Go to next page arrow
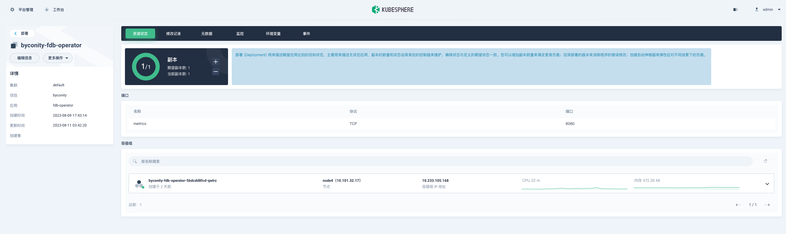Screen dimensions: 786x234 (x=767, y=205)
